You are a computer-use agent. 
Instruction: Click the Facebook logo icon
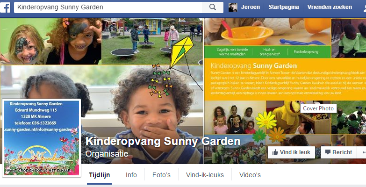coord(5,7)
